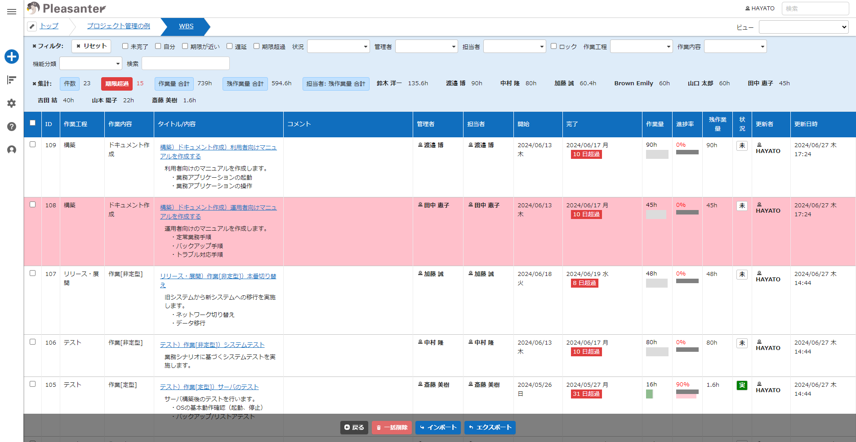Click the 渡邉 博 manager icon in row 109

click(x=420, y=145)
